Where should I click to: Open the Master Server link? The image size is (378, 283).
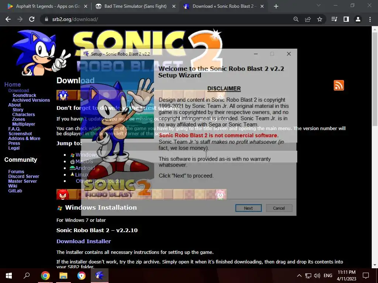(x=23, y=181)
